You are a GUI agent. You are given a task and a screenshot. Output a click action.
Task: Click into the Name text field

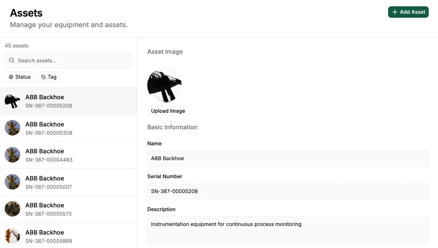(x=288, y=158)
